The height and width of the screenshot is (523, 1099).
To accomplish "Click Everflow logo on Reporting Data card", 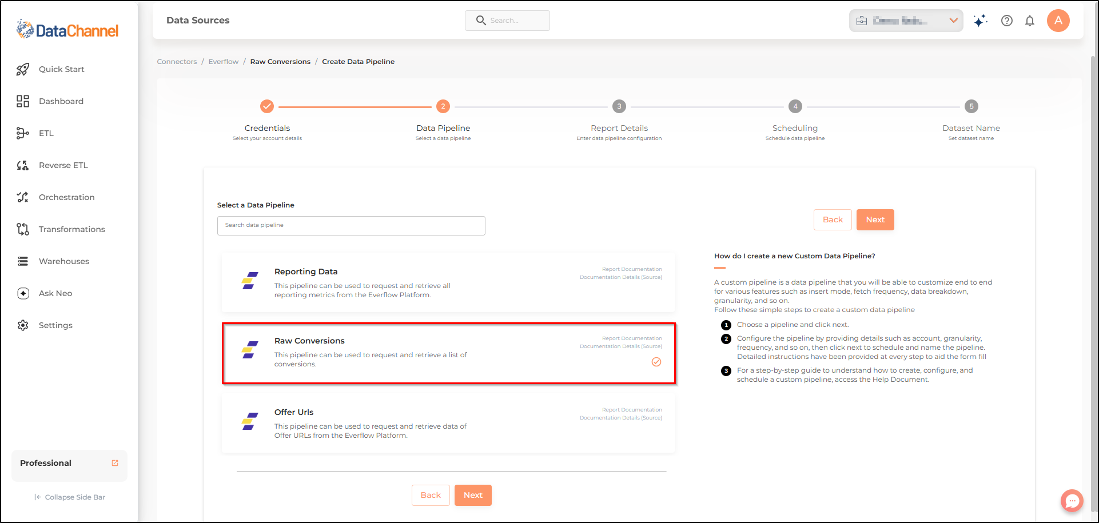I will (250, 281).
